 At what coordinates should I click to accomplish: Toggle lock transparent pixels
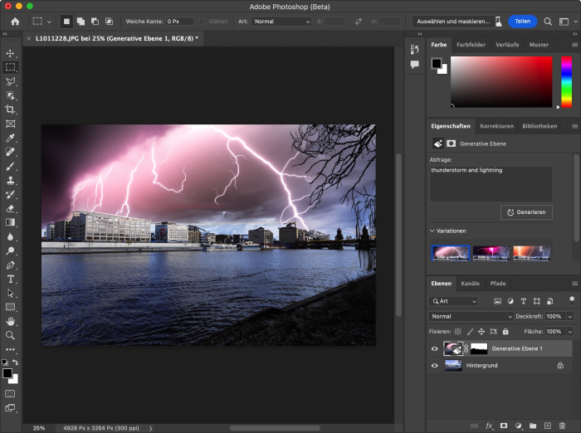(458, 332)
